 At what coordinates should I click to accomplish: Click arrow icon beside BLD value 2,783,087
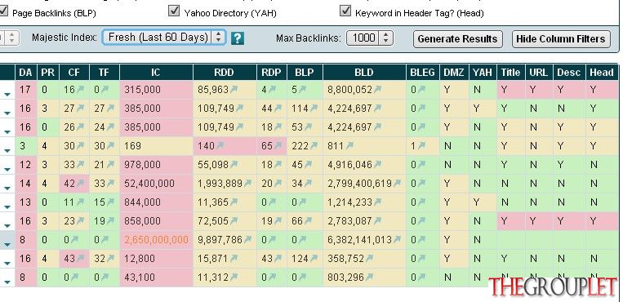pos(377,220)
